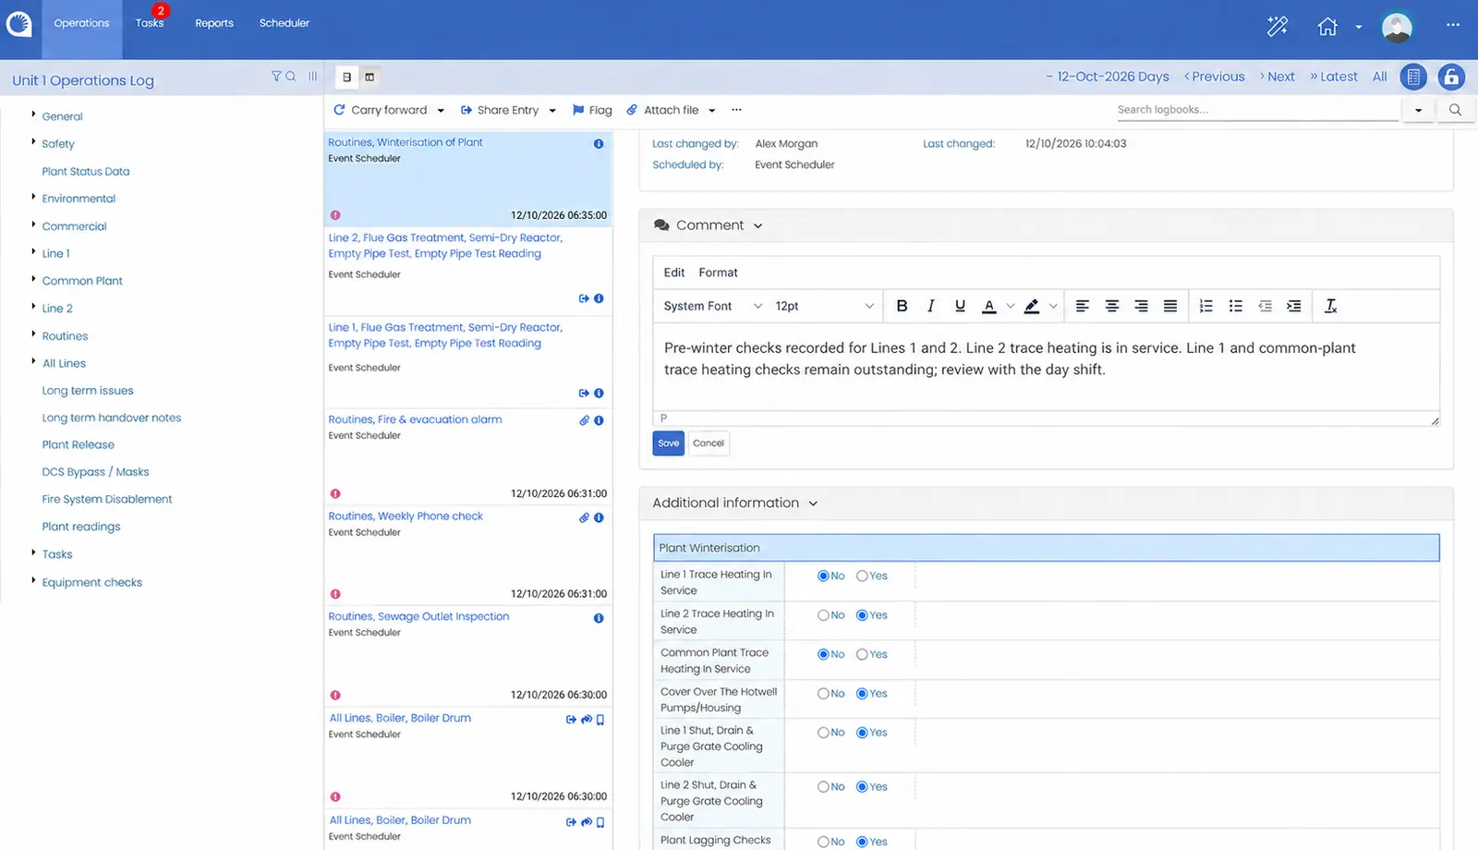The height and width of the screenshot is (850, 1478).
Task: Flag the selected entry
Action: [x=592, y=110]
